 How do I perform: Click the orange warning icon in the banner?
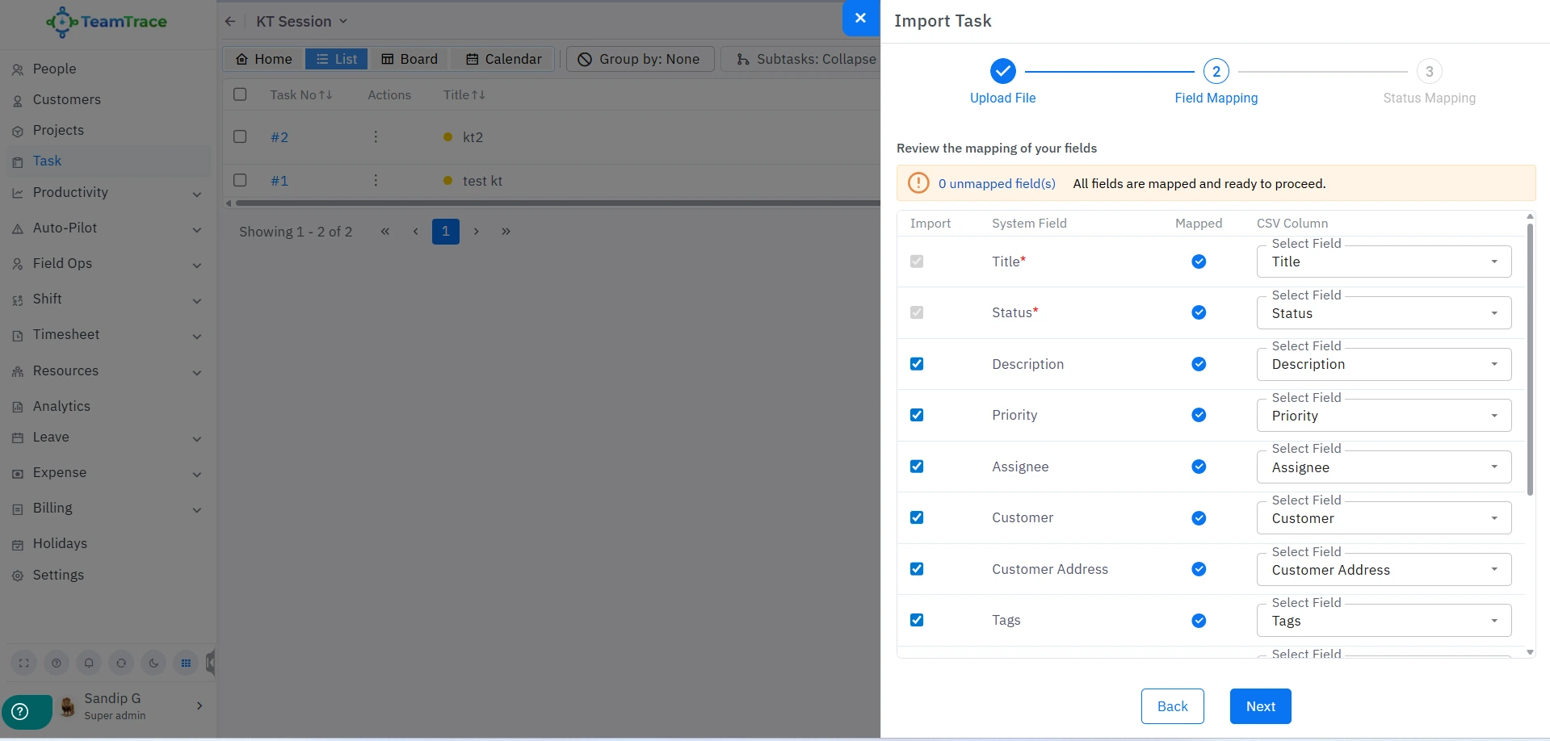918,183
